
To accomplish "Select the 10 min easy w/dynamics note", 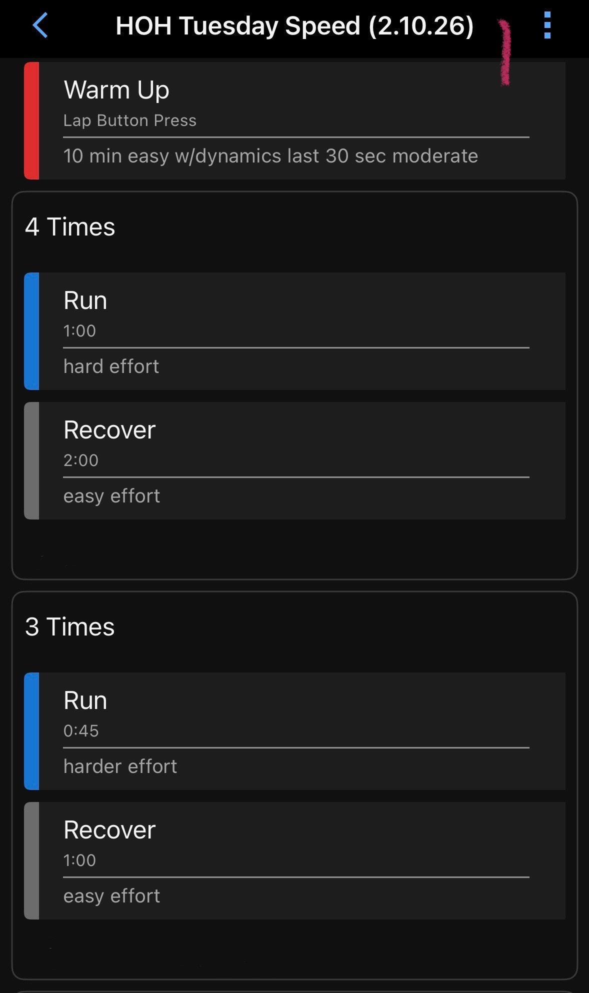I will (x=270, y=156).
